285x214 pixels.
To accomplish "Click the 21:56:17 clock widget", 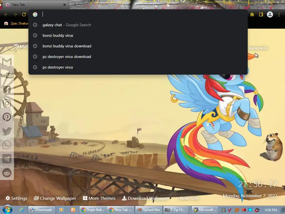I will [257, 184].
